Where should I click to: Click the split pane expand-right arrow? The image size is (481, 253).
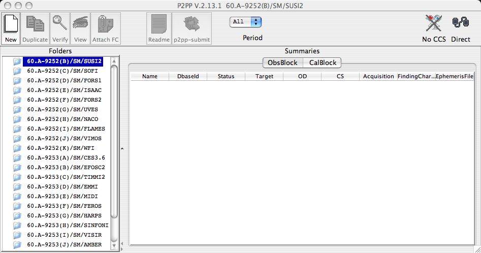(x=122, y=249)
